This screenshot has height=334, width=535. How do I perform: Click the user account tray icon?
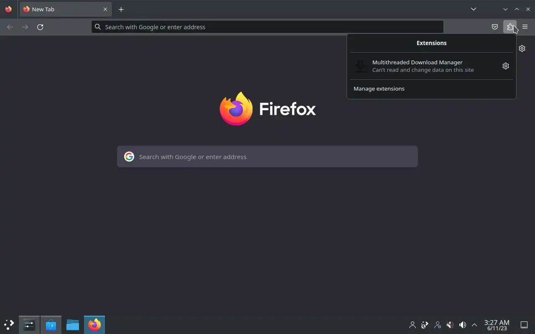[x=413, y=325]
